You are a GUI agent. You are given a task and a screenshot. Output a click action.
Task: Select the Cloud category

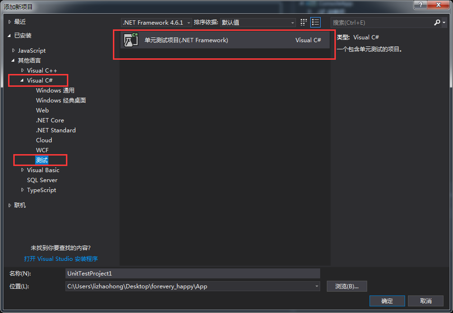pos(44,140)
